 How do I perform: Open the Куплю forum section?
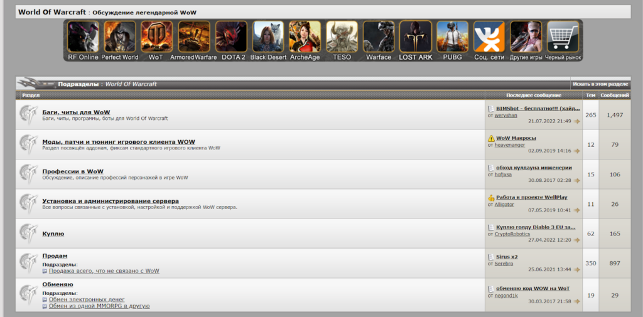coord(53,234)
